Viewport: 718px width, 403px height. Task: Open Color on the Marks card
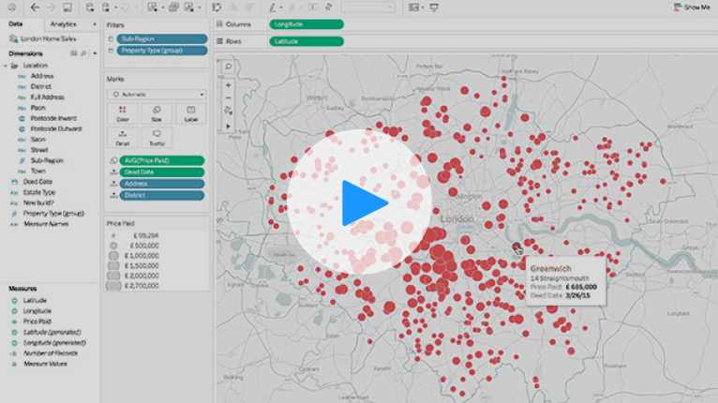[123, 113]
